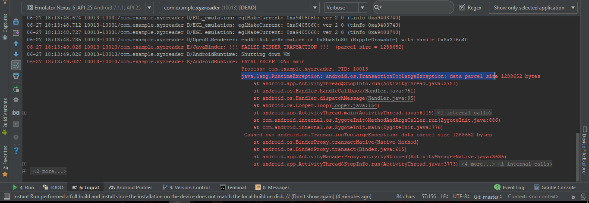Screen dimensions: 589x203
Task: Click the Scroll to end icon
Action: [16, 33]
